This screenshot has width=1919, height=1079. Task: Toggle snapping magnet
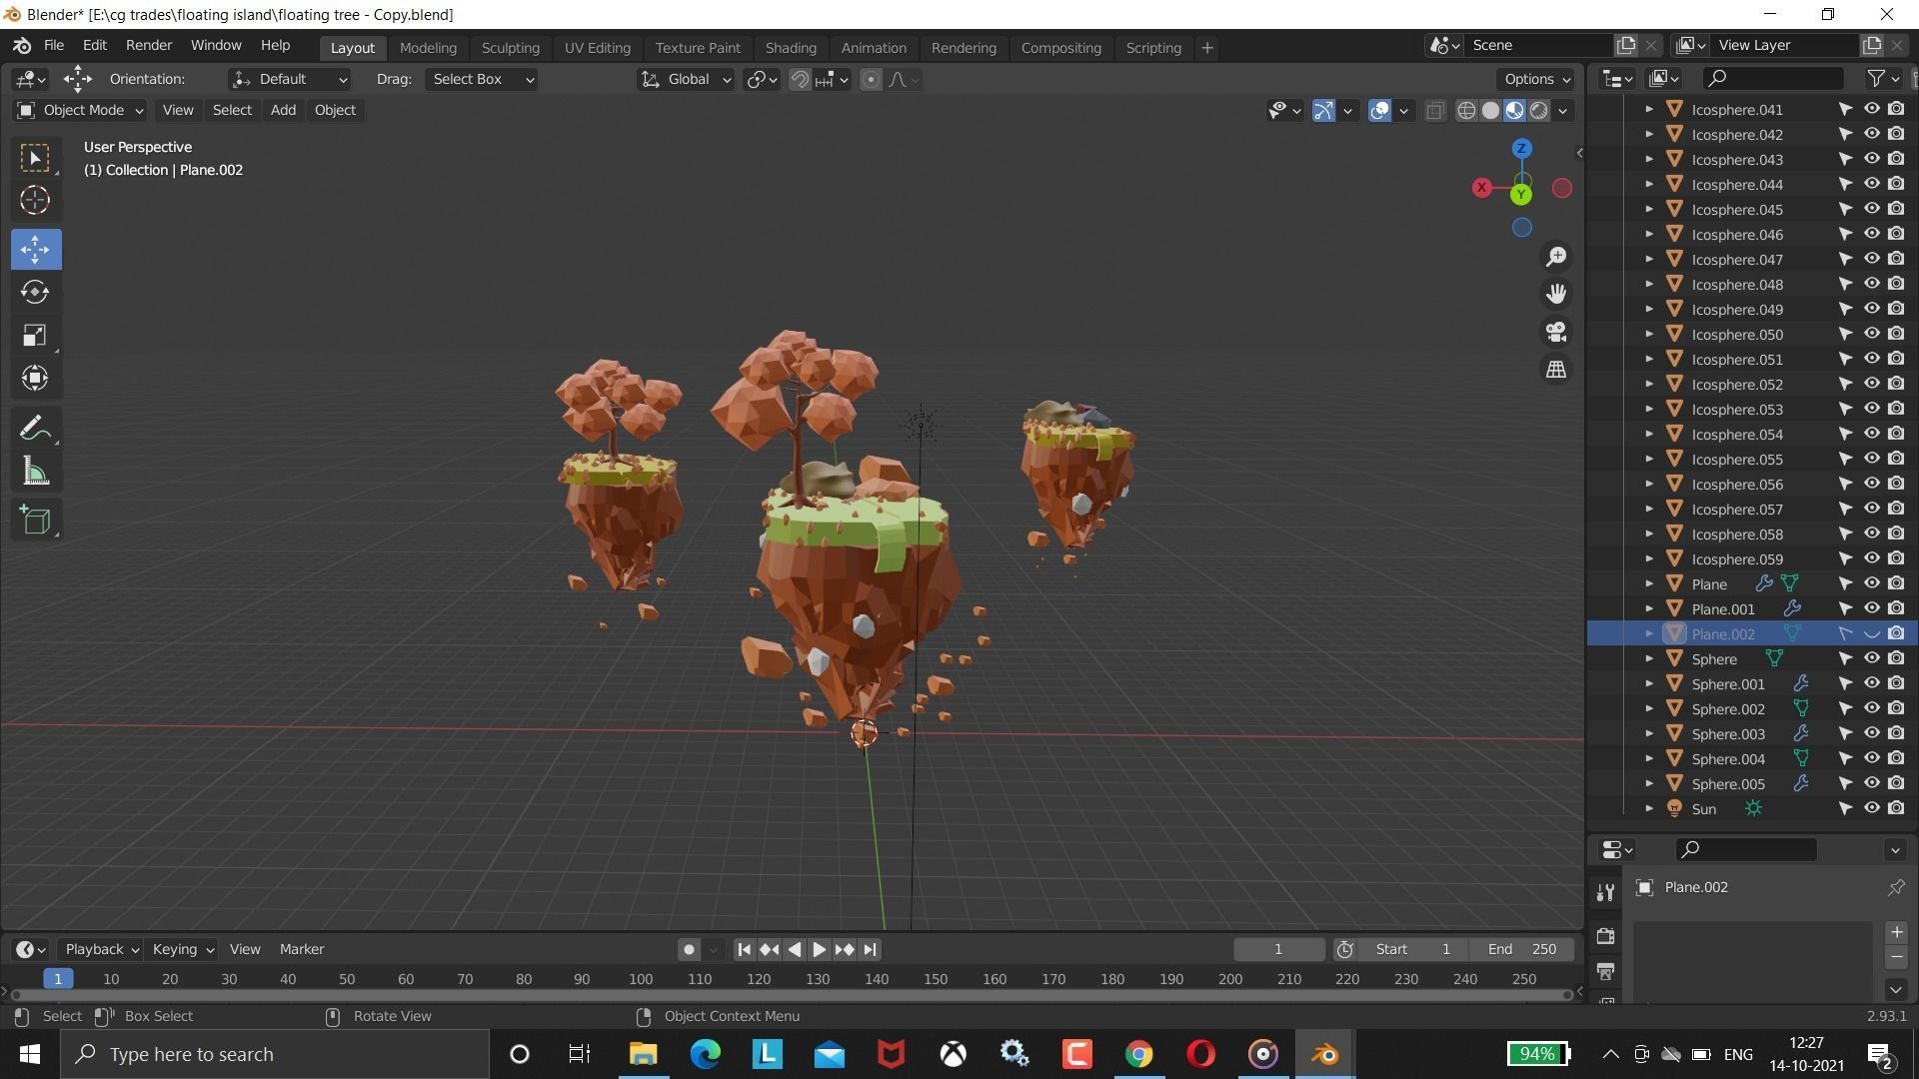(800, 79)
